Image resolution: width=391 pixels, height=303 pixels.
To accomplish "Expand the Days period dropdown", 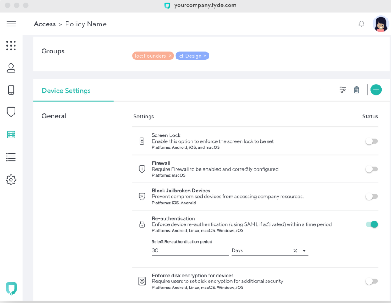I will tap(304, 251).
